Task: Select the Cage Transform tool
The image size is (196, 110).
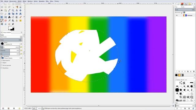Action: pos(6,17)
